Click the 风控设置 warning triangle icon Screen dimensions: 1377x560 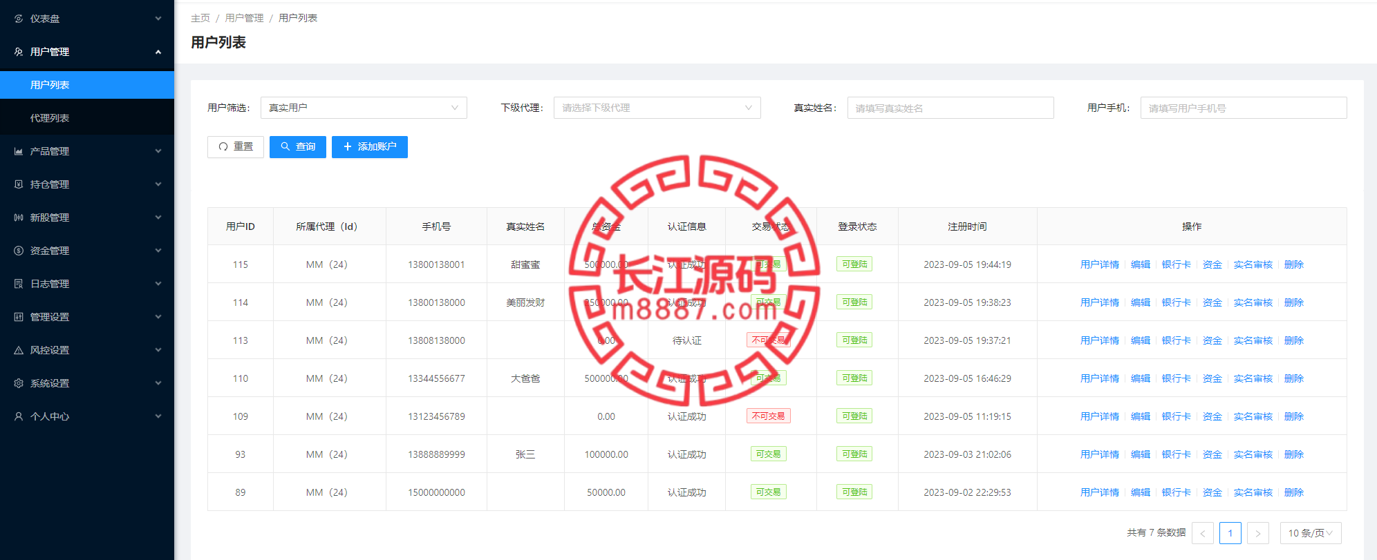(19, 350)
